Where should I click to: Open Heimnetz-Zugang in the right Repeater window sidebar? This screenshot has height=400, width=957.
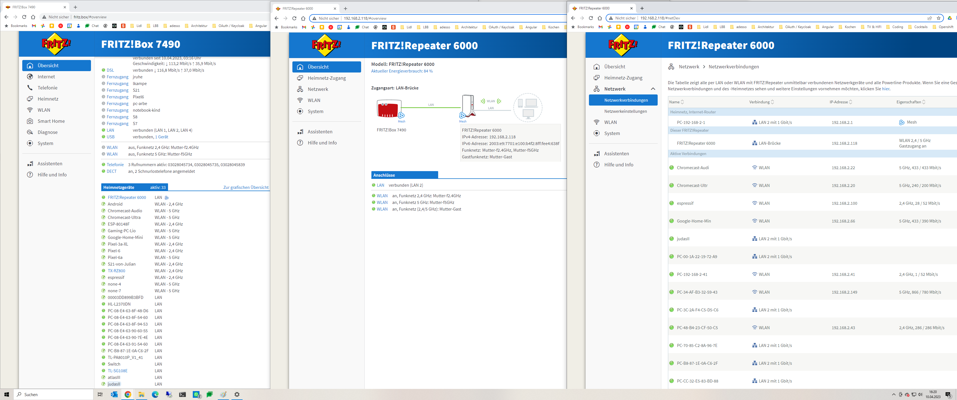623,78
